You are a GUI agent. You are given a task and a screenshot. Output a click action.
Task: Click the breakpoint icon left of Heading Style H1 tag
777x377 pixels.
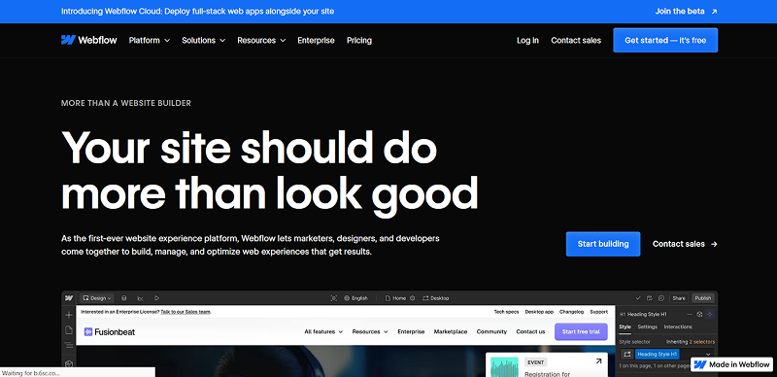click(x=626, y=355)
